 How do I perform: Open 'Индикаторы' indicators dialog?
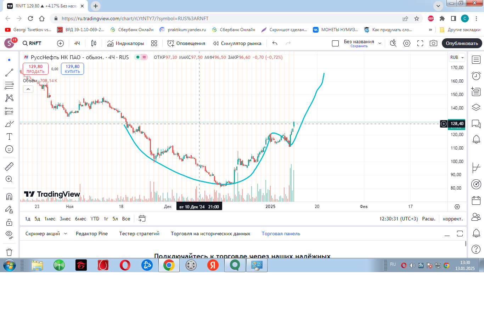[x=125, y=43]
